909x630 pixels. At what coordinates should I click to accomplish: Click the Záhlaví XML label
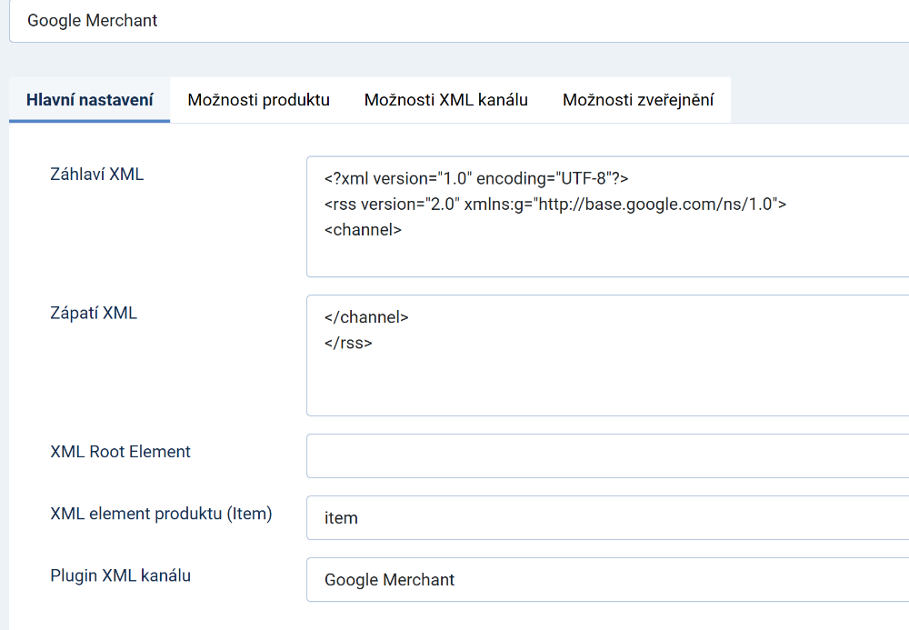pyautogui.click(x=96, y=175)
